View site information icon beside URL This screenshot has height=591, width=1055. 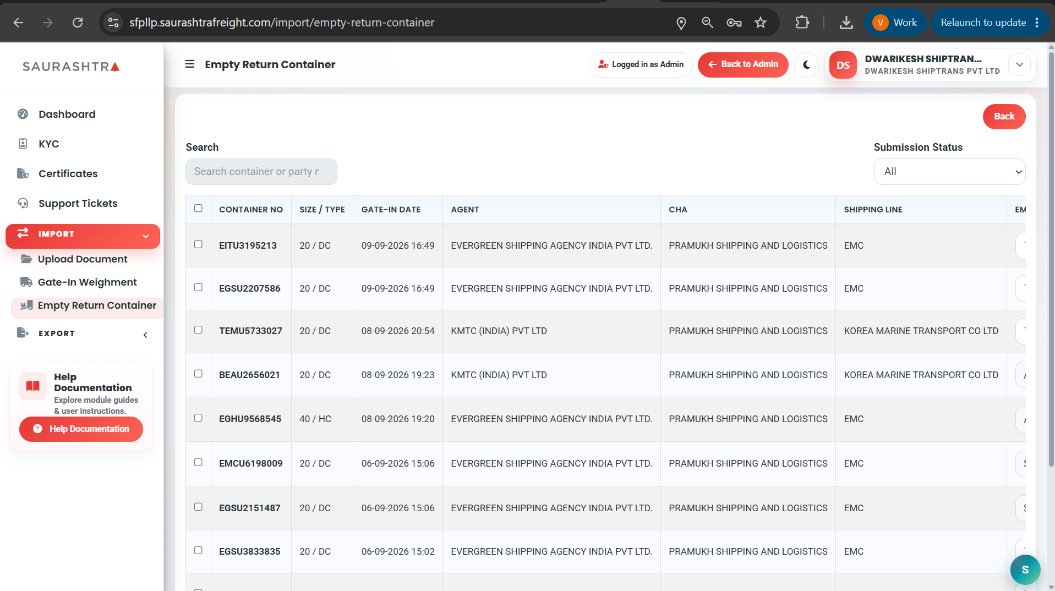[x=113, y=23]
